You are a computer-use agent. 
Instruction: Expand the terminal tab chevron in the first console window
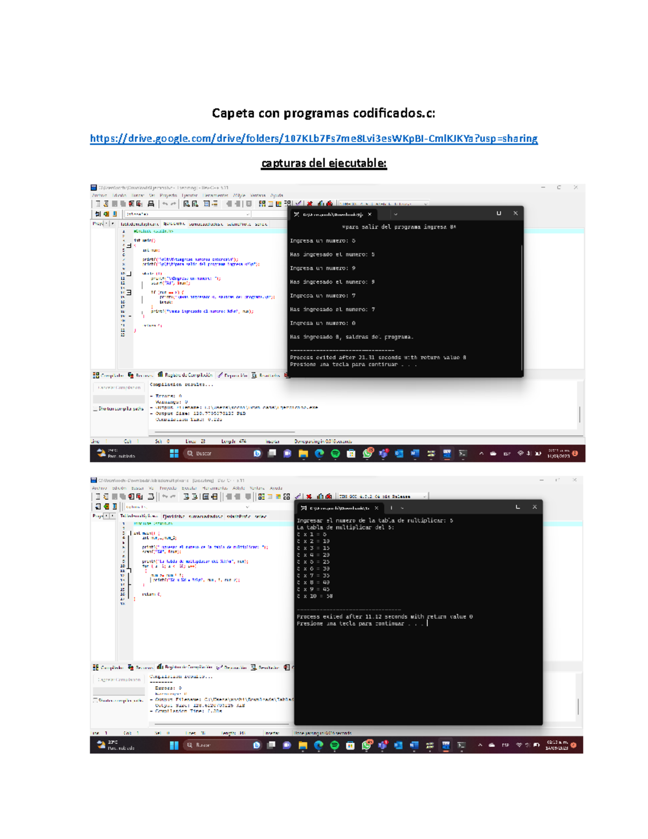[395, 214]
